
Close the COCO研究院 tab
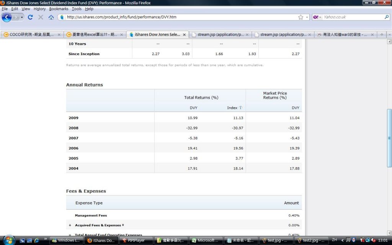[x=59, y=35]
